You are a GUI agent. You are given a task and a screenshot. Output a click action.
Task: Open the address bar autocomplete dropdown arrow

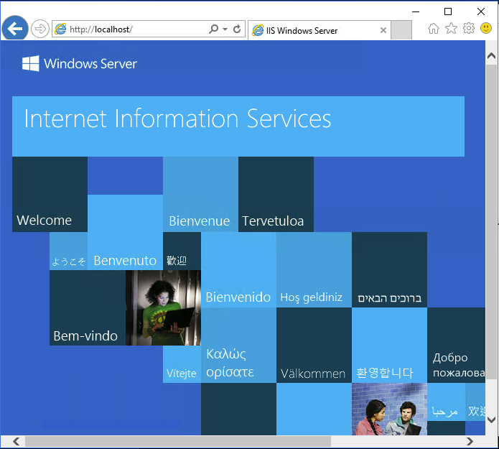click(225, 29)
